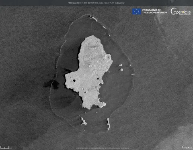Click the elongated islet on southern reef edge

pyautogui.click(x=108, y=124)
